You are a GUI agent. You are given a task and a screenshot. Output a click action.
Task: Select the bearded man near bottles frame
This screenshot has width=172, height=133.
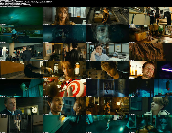(x=150, y=70)
